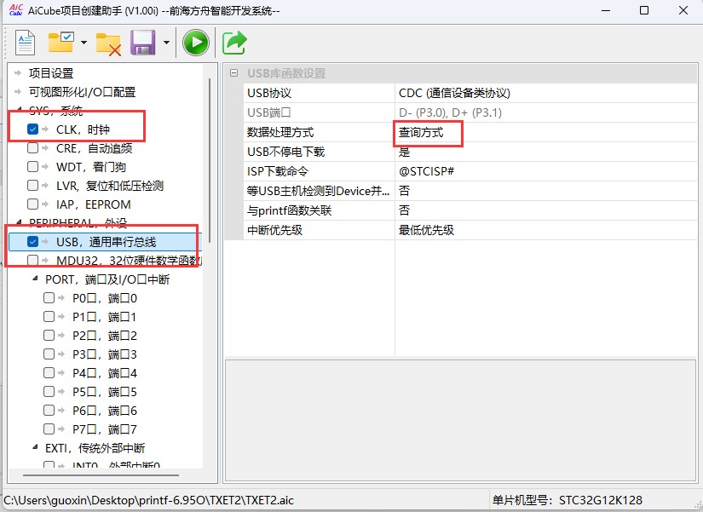Collapse the EXTI 传统外部中断 node
This screenshot has width=703, height=512.
(35, 447)
